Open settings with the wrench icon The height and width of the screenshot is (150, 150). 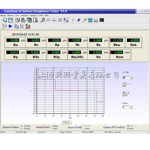pyautogui.click(x=43, y=20)
